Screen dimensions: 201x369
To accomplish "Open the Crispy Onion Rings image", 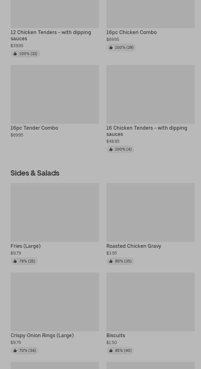I will [x=55, y=302].
